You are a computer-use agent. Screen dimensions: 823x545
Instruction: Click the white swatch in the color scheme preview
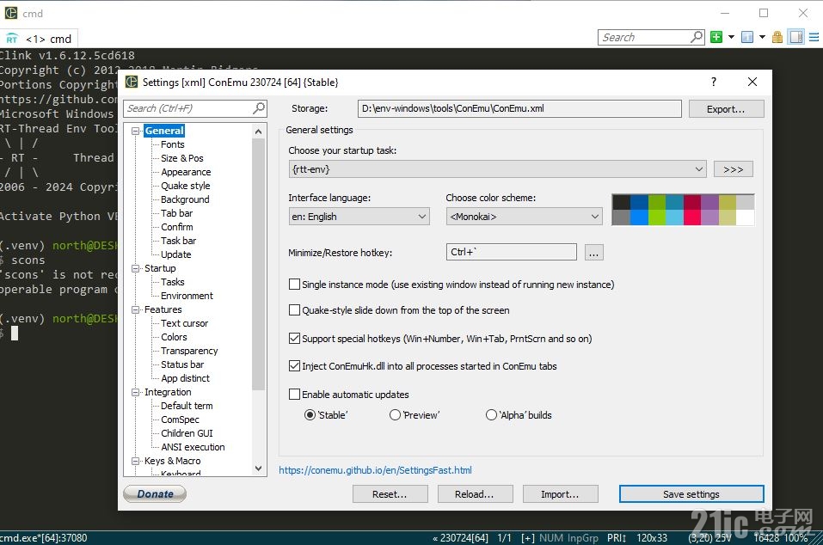746,217
